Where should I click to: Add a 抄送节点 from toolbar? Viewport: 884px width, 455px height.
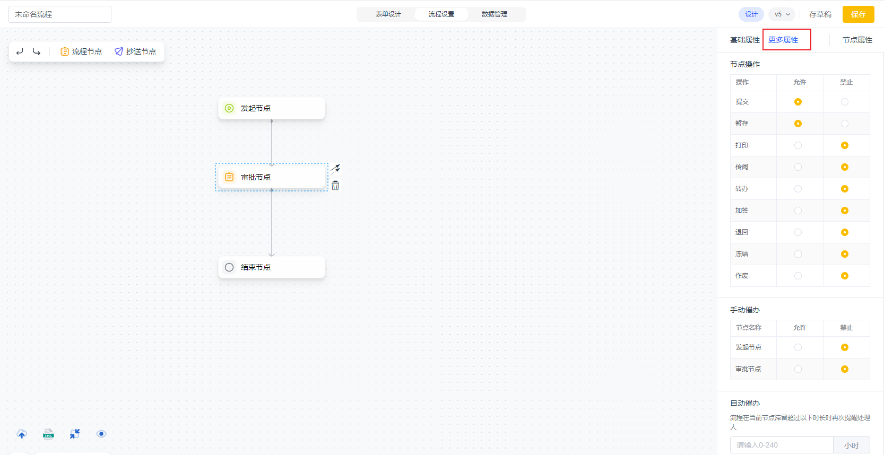tap(135, 51)
